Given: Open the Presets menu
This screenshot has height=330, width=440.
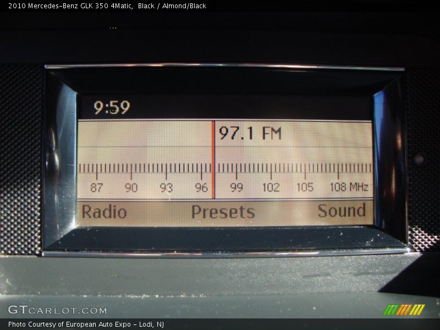Looking at the screenshot, I should click(223, 212).
